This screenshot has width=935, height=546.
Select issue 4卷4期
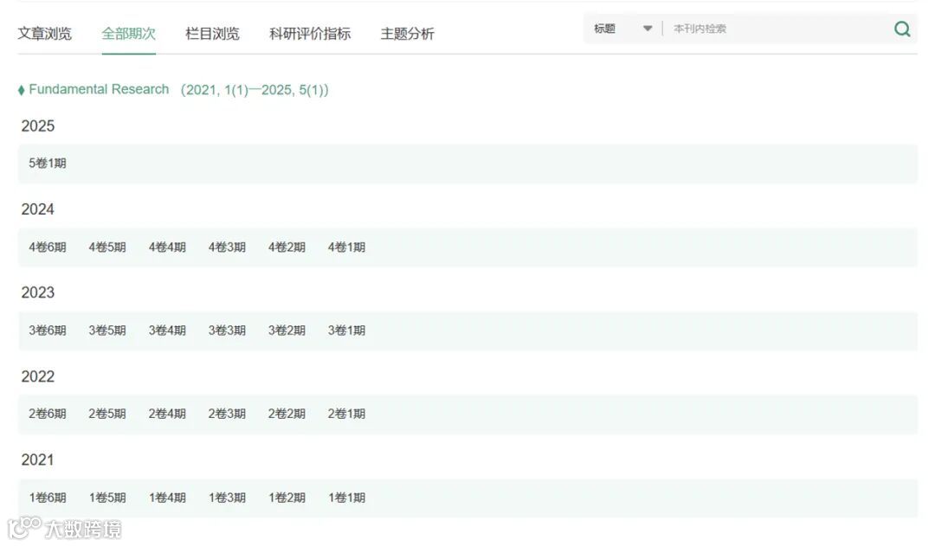click(x=167, y=247)
